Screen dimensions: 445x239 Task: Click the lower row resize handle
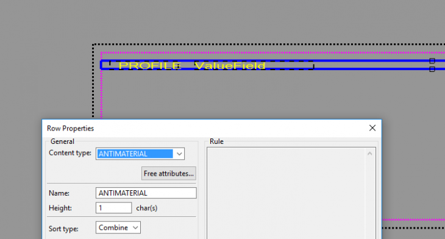point(432,70)
